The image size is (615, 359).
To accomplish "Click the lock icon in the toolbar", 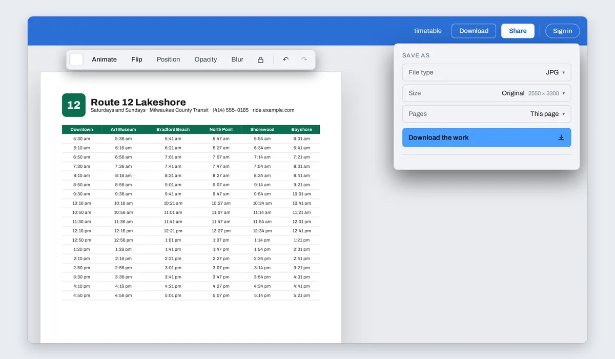I will pos(260,59).
